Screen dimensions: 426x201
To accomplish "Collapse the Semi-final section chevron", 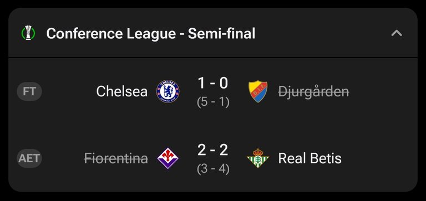I will coord(397,33).
